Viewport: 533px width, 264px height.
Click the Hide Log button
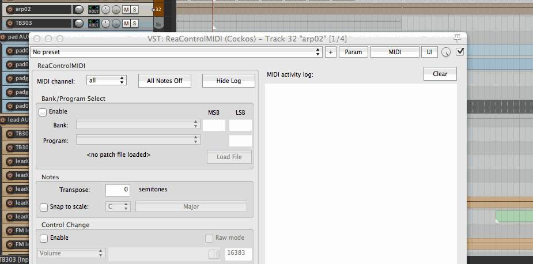228,81
